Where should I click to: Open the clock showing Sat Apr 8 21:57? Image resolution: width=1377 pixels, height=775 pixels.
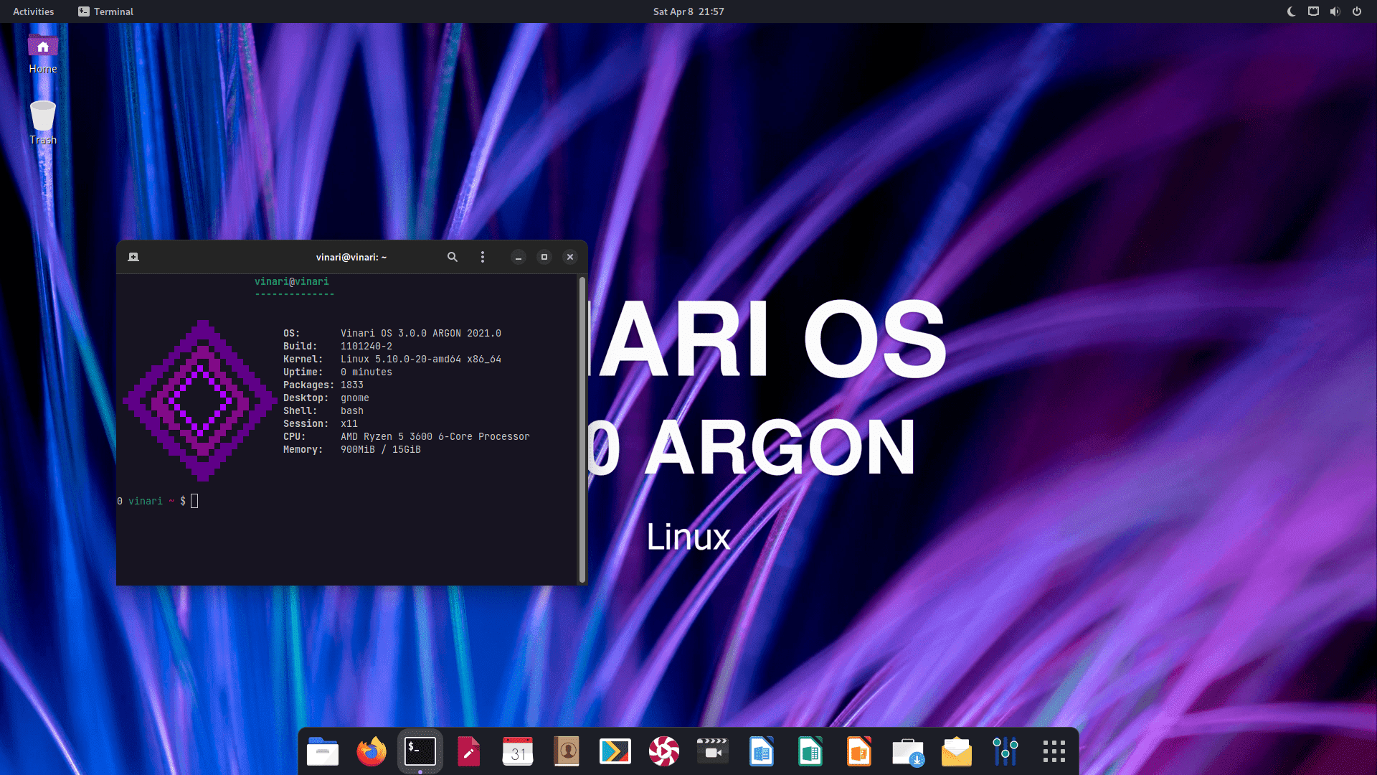pyautogui.click(x=688, y=11)
